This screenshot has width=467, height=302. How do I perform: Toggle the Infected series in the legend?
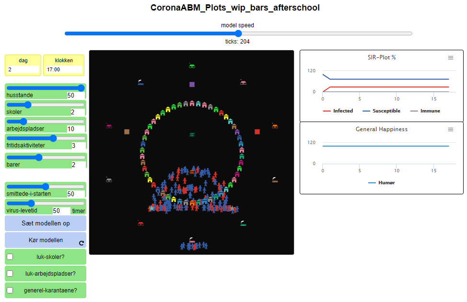pyautogui.click(x=338, y=111)
